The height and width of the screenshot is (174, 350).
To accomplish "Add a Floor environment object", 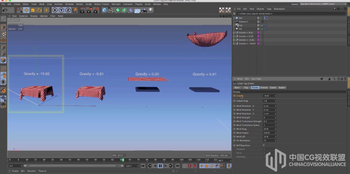I will (137, 10).
